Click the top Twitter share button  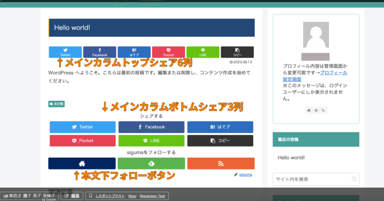tap(65, 52)
